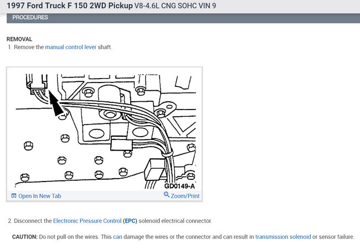
Task: Open the manual control lever link
Action: (71, 47)
